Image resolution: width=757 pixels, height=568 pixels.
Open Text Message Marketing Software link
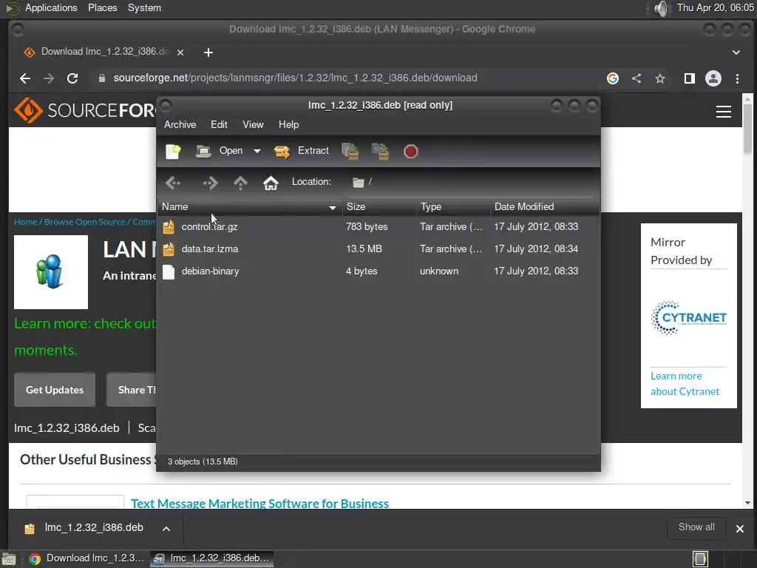(x=259, y=503)
